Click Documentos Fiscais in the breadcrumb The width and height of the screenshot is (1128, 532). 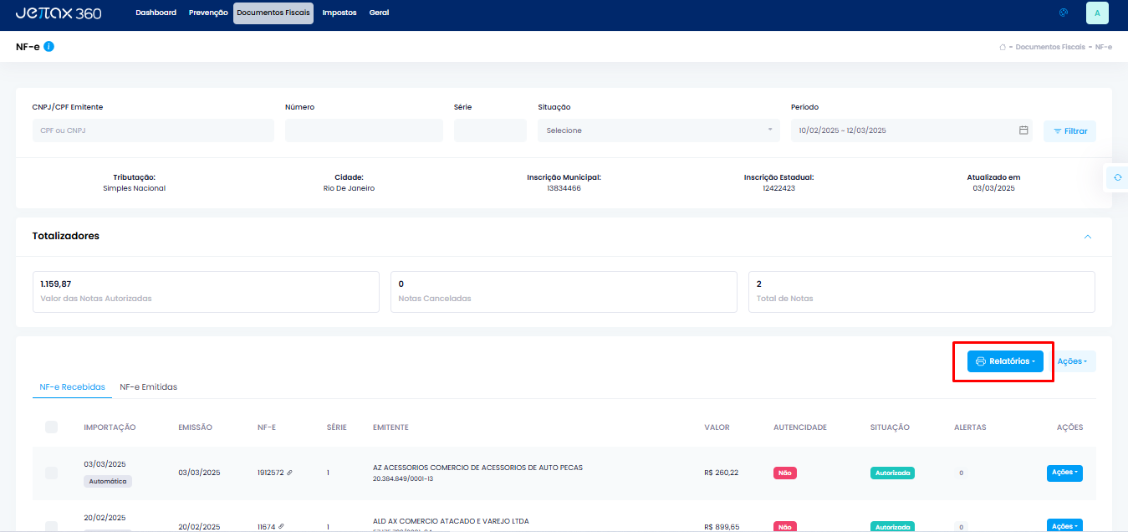point(1049,47)
